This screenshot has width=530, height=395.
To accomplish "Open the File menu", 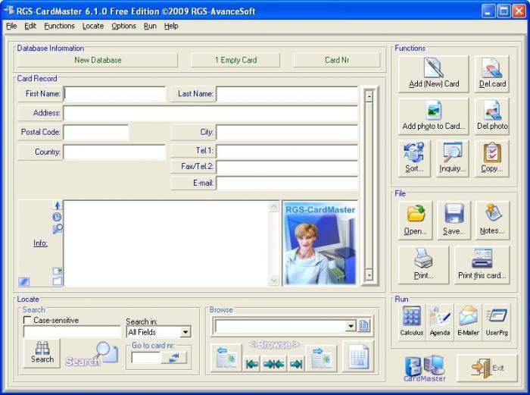I will coord(11,26).
